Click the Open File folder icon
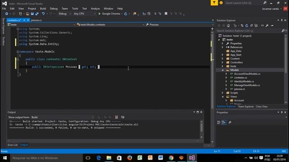 28,14
